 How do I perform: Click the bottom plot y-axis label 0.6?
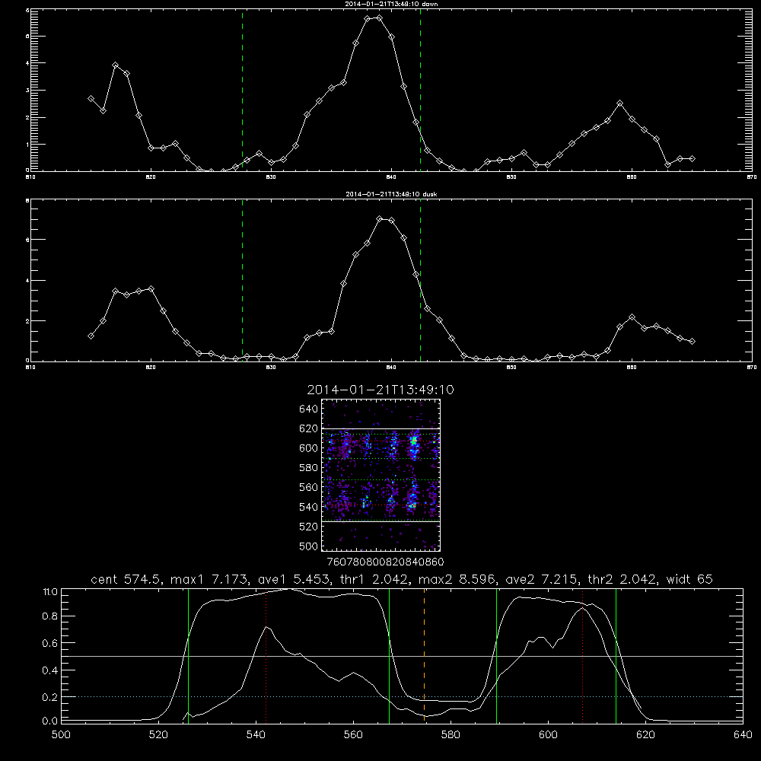coord(50,643)
